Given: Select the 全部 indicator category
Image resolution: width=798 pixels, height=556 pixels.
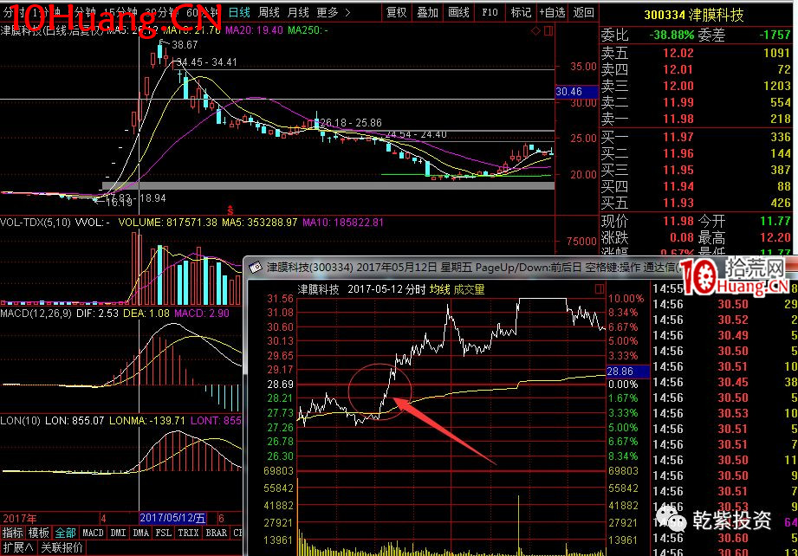Looking at the screenshot, I should [x=65, y=533].
